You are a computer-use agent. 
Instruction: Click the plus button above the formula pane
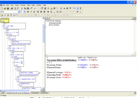tap(135, 18)
